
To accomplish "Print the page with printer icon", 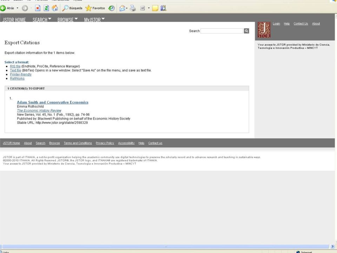I will 133,8.
